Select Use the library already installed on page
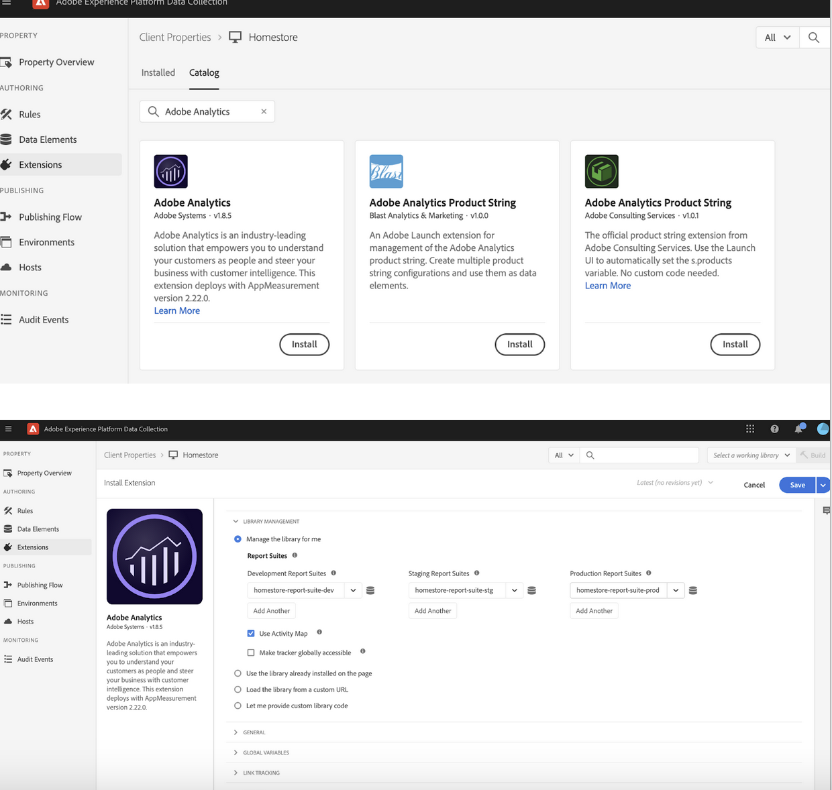 point(238,673)
